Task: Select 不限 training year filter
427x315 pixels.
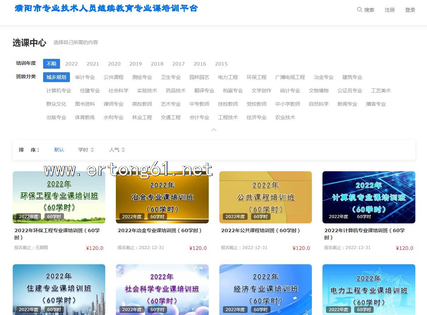Action: (x=52, y=64)
